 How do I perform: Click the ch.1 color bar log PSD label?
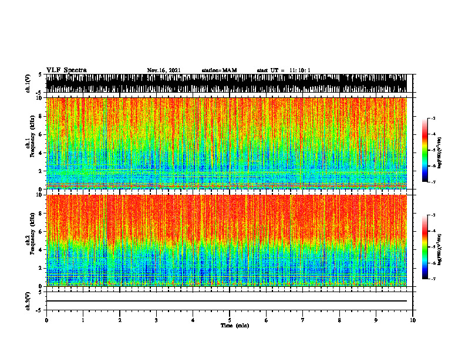tap(440, 153)
